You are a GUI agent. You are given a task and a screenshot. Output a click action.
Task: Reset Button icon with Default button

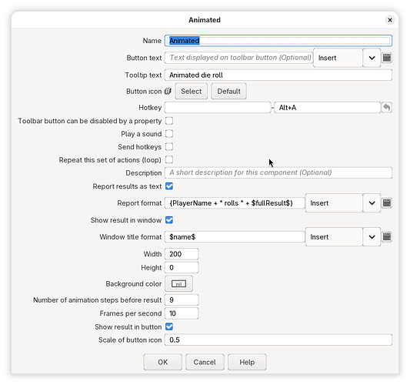(228, 92)
